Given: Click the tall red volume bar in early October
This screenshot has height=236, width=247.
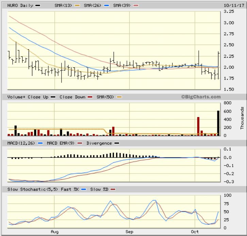Looking at the screenshot, I should (x=198, y=126).
